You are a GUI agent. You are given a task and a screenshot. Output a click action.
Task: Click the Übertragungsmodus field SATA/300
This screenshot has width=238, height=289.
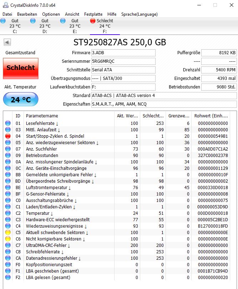pyautogui.click(x=123, y=78)
